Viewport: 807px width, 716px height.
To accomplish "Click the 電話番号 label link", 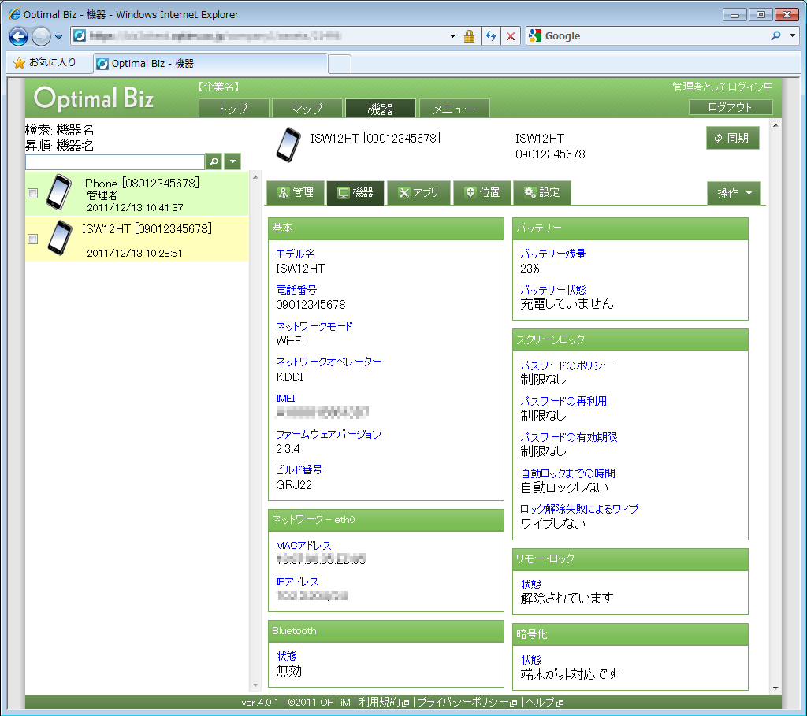I will click(296, 290).
